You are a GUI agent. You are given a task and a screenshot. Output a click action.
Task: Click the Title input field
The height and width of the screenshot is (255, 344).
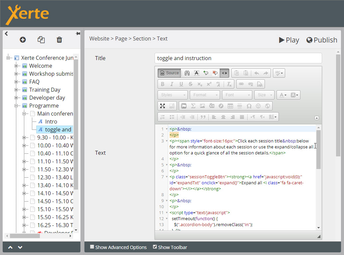point(238,58)
